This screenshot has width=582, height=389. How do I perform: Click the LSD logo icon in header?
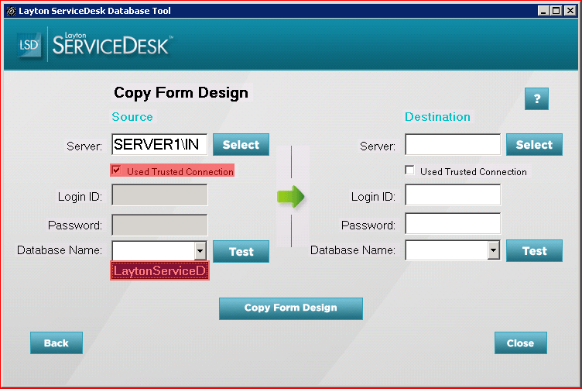[29, 45]
